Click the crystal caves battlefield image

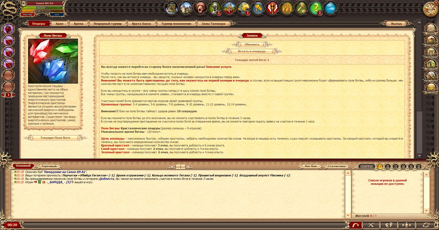[53, 61]
